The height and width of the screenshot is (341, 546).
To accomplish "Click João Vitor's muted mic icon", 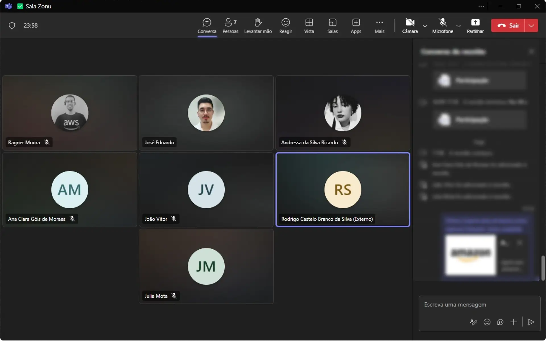I will [174, 219].
